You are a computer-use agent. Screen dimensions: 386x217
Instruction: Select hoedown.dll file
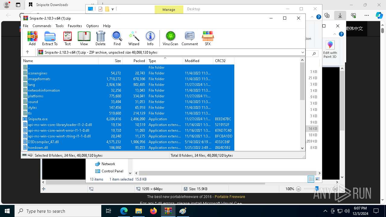[x=128, y=148]
